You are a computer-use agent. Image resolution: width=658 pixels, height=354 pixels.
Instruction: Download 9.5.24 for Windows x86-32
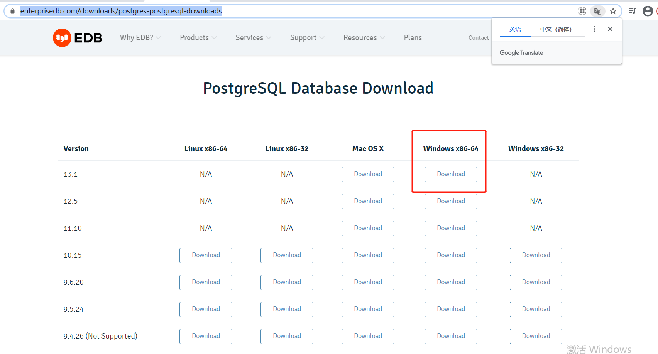click(536, 309)
